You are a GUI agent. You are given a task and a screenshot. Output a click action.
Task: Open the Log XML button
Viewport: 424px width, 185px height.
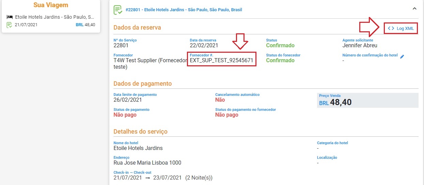click(401, 29)
